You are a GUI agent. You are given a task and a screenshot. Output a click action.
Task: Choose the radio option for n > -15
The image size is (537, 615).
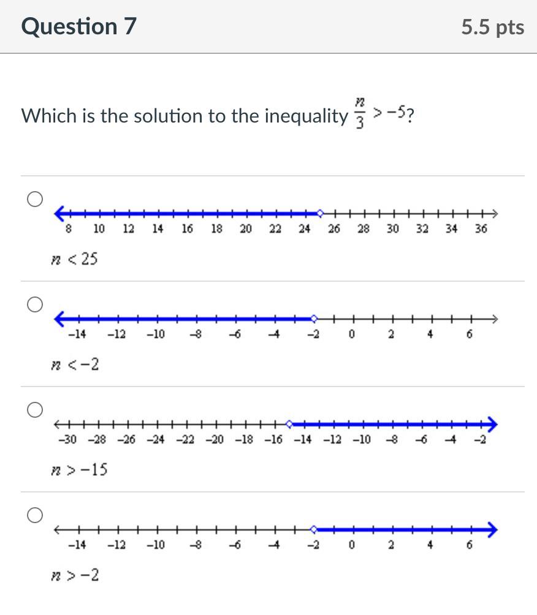click(x=35, y=410)
